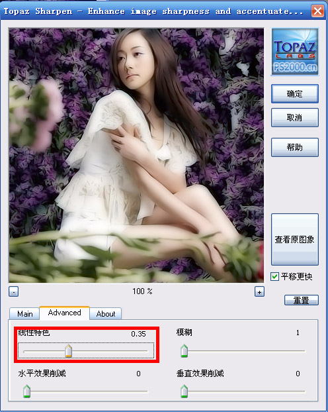Click the preview image of the woman
The height and width of the screenshot is (412, 328).
point(136,155)
